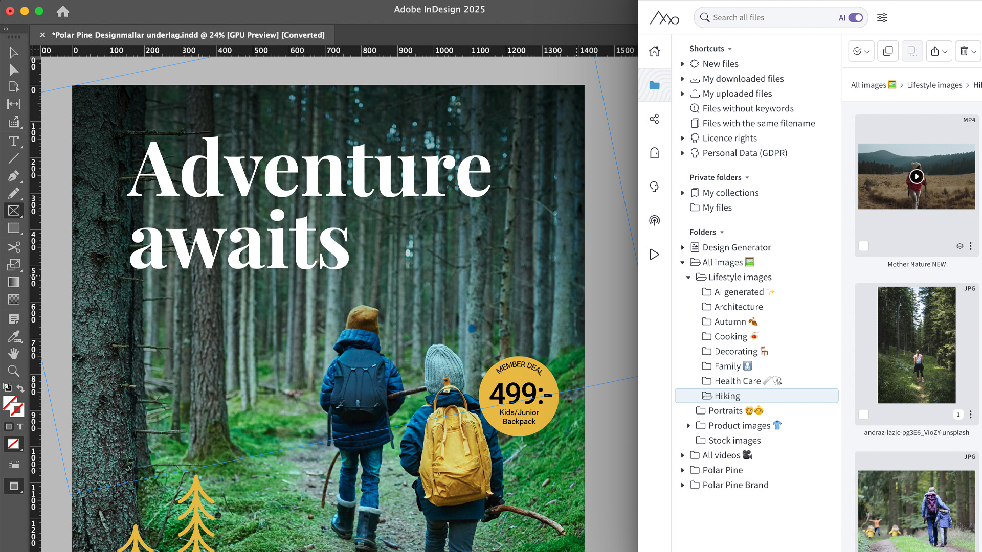The height and width of the screenshot is (552, 982).
Task: Navigate to All images via breadcrumb
Action: tap(869, 85)
